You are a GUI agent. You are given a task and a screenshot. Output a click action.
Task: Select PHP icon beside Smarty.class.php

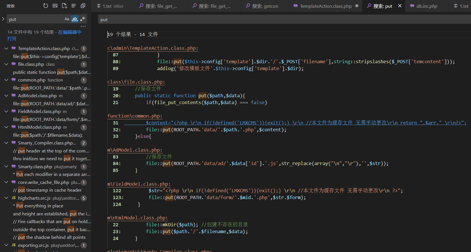[x=13, y=166]
